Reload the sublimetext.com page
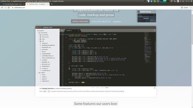Screen dimensions: 193x108 click(9, 7)
